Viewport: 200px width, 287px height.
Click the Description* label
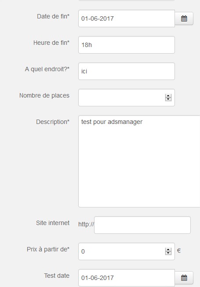point(53,122)
